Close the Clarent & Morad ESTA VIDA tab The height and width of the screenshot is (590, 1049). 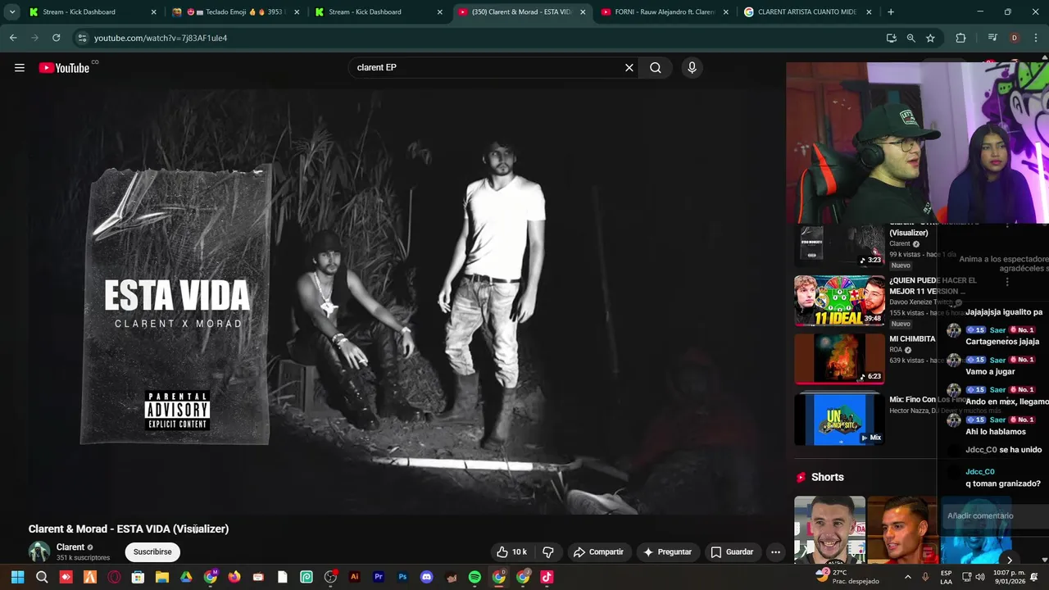click(583, 12)
